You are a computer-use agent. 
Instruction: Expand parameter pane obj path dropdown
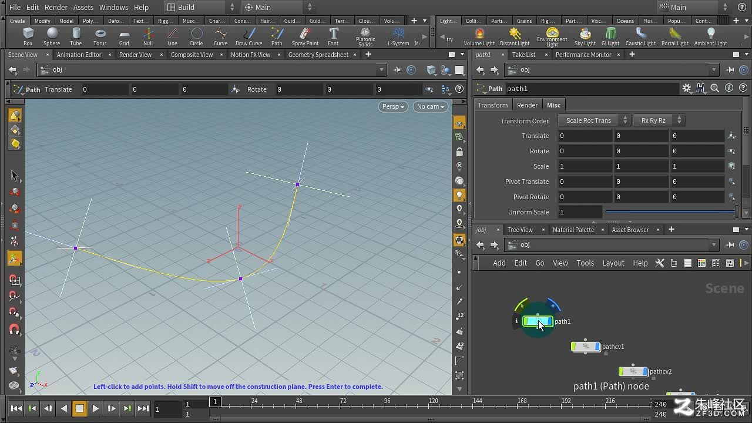(x=714, y=70)
